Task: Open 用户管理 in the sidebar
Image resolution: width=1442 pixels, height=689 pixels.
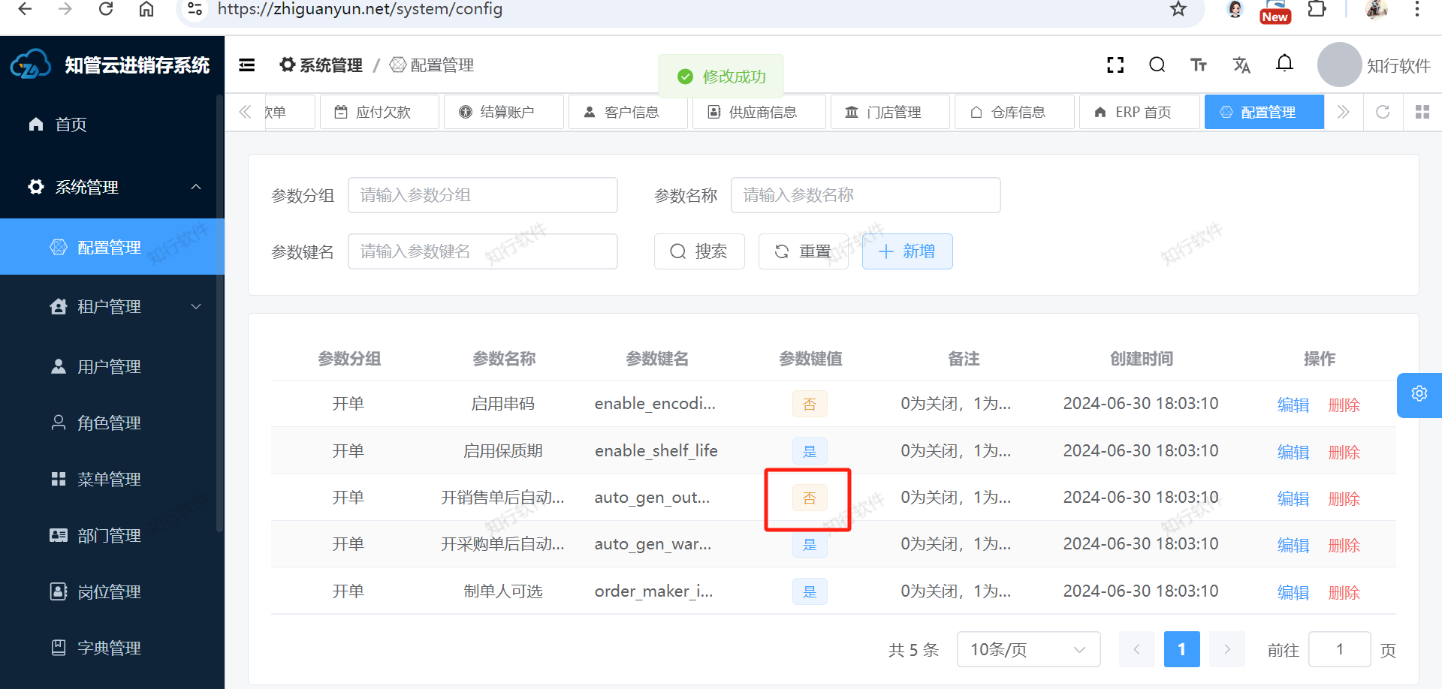Action: coord(109,366)
